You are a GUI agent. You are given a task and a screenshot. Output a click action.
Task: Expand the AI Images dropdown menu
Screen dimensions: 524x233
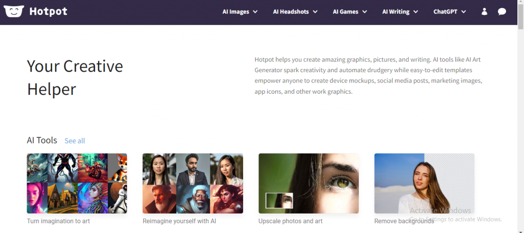[x=239, y=12]
